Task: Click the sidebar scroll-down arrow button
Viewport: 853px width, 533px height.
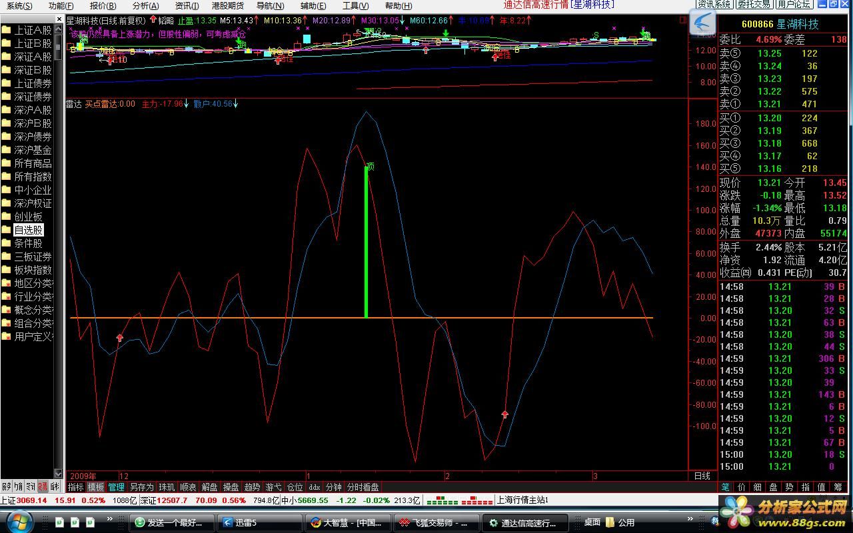Action: click(58, 474)
